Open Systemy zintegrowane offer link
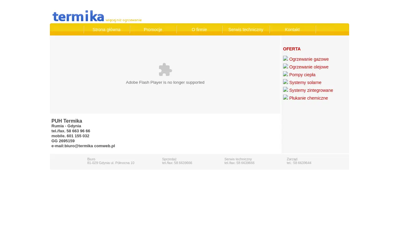Screen dimensions: 399x249 tap(311, 90)
